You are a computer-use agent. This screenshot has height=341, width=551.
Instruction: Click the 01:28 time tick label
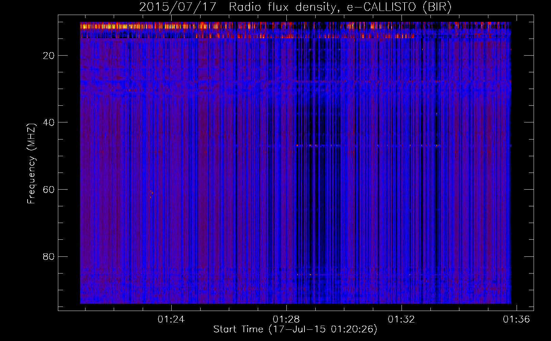click(x=286, y=319)
